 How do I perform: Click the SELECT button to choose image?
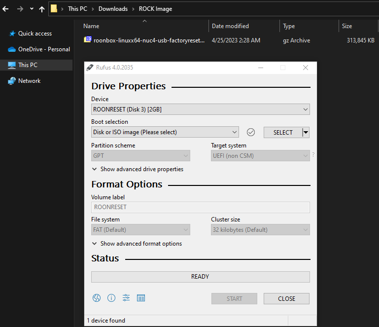[x=283, y=133]
